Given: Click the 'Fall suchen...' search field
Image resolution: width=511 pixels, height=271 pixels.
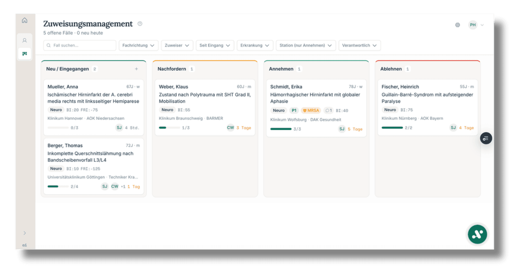Looking at the screenshot, I should 80,45.
